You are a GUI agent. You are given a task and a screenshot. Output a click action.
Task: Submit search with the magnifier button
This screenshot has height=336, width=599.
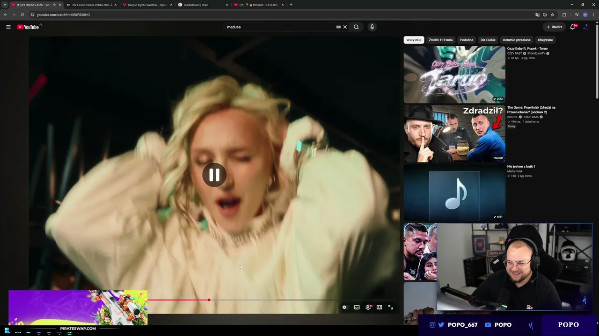point(356,27)
